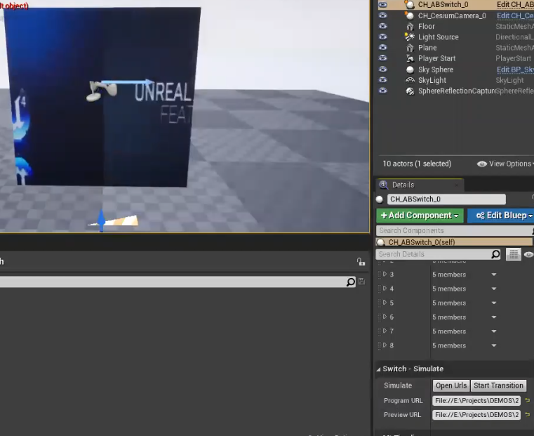Click the Search Details magnifier icon

point(495,254)
